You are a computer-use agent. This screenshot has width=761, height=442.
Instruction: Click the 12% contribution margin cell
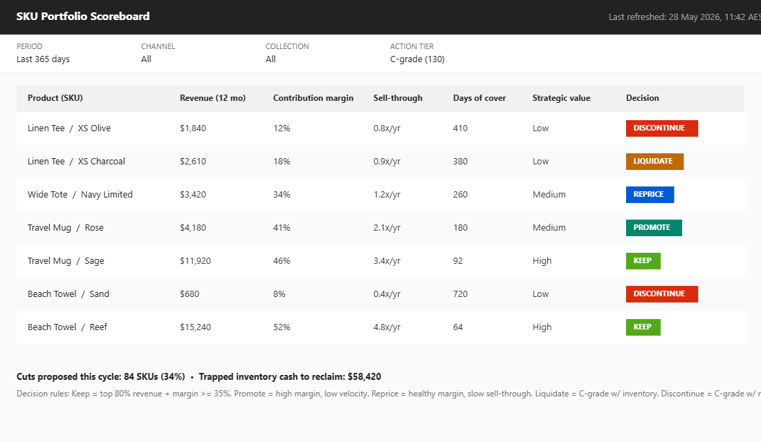pyautogui.click(x=282, y=128)
